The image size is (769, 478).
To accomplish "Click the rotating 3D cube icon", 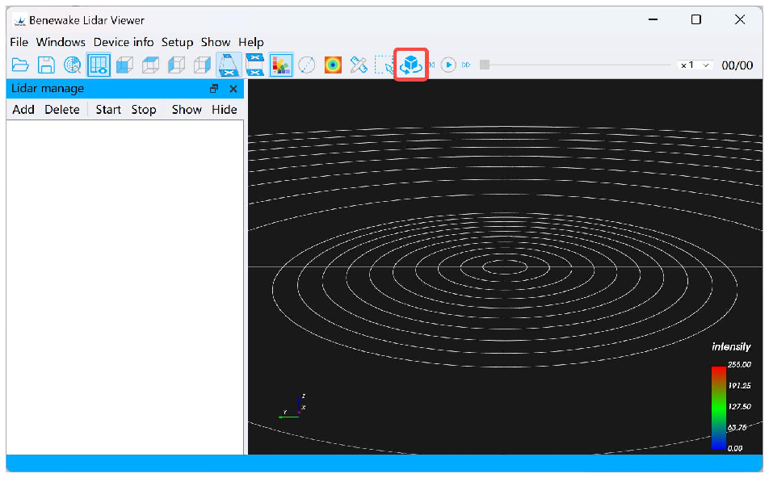I will click(411, 65).
